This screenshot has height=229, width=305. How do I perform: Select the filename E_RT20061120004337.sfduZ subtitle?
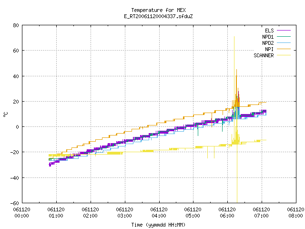pyautogui.click(x=158, y=16)
